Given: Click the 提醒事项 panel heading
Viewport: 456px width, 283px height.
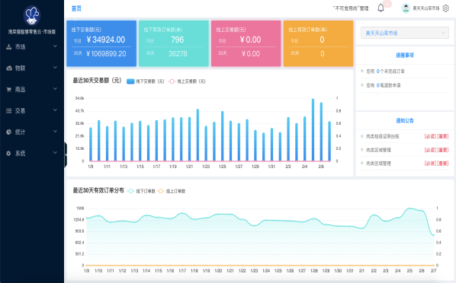Looking at the screenshot, I should (405, 55).
